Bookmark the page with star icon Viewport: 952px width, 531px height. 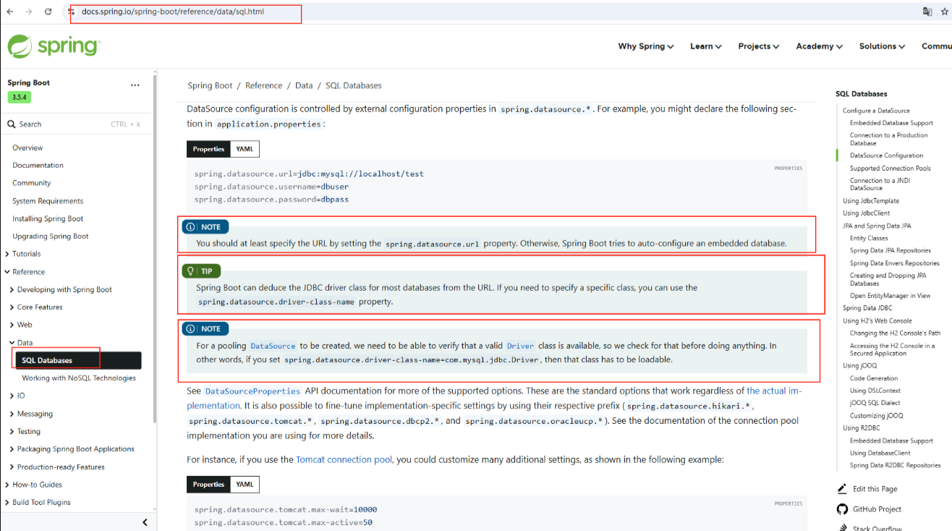(945, 12)
